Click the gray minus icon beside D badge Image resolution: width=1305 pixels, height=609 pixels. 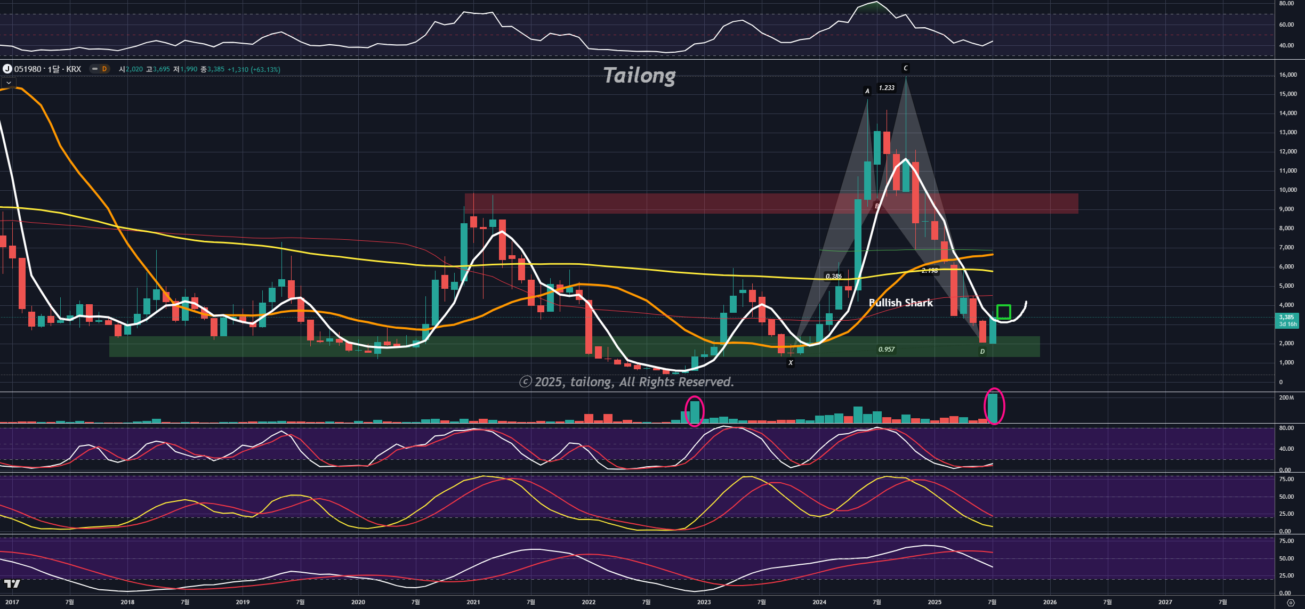pos(95,69)
